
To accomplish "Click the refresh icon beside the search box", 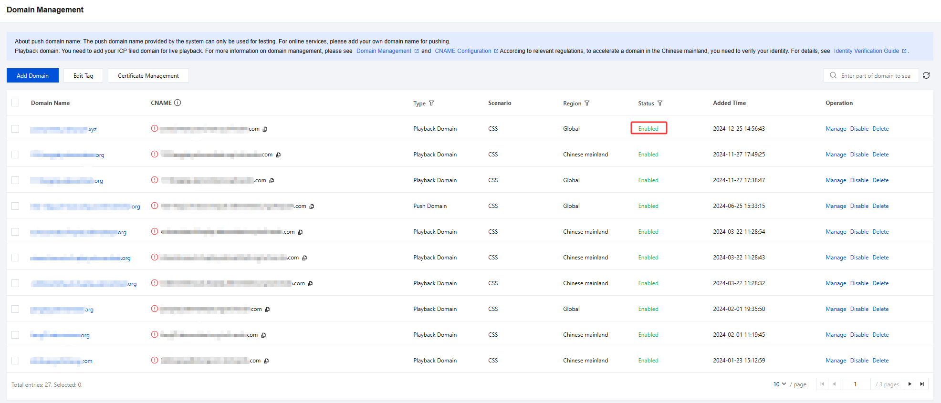I will point(926,75).
